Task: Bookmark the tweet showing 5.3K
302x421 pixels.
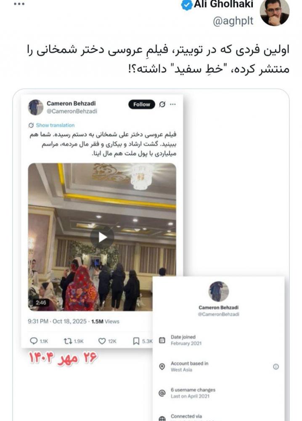Action: click(136, 341)
